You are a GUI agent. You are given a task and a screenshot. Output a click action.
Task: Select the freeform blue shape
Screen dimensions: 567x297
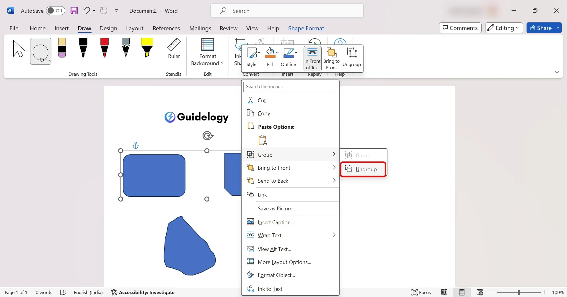(x=190, y=246)
